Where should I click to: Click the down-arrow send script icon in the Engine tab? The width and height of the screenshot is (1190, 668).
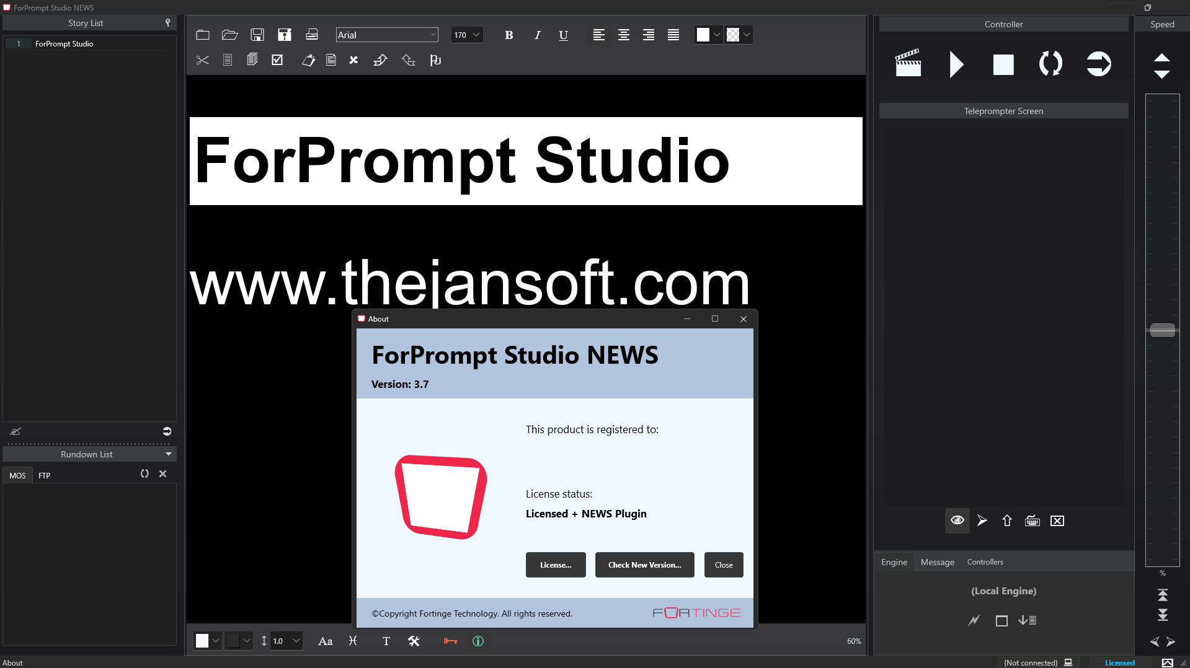click(1027, 620)
